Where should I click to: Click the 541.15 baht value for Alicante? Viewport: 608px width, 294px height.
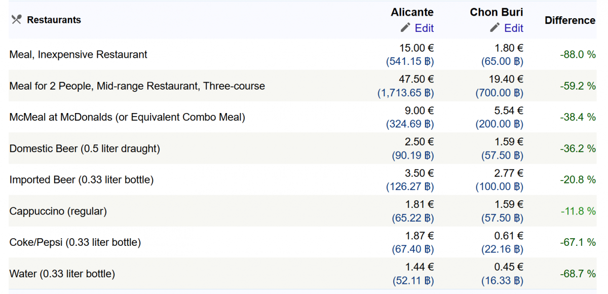click(x=410, y=61)
